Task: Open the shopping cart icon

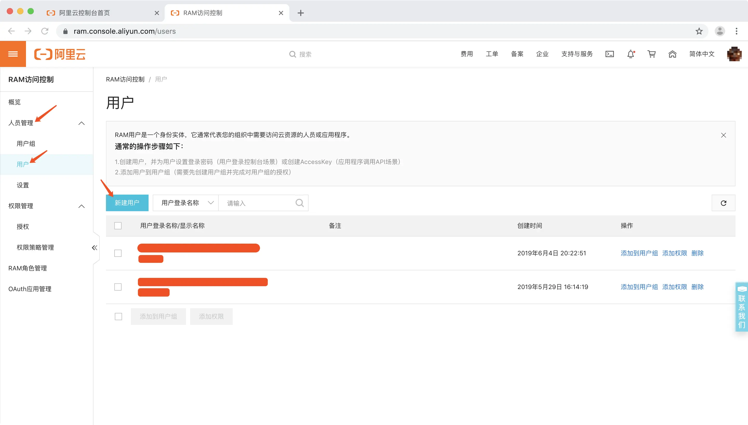Action: [651, 54]
